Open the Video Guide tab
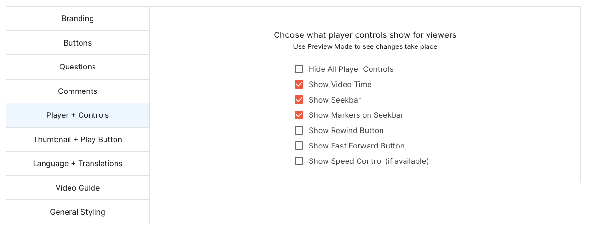The image size is (590, 228). pos(78,188)
